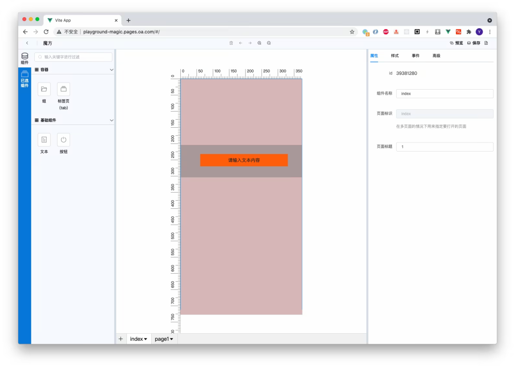Click the 预览 preview button
This screenshot has height=368, width=515.
456,43
